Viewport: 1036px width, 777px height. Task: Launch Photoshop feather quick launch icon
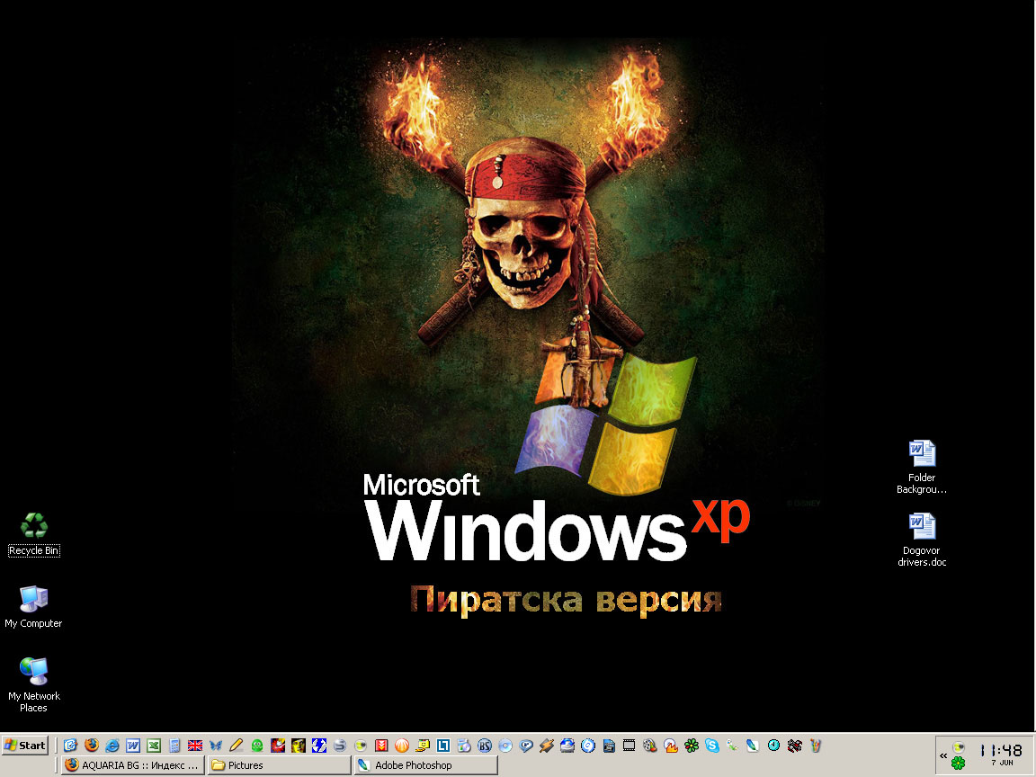753,746
